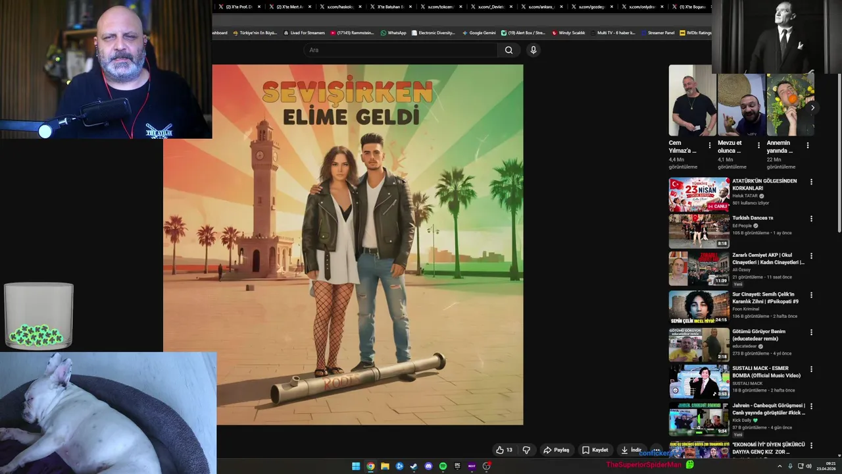Dislike the video with thumbs down
Image resolution: width=842 pixels, height=474 pixels.
526,450
